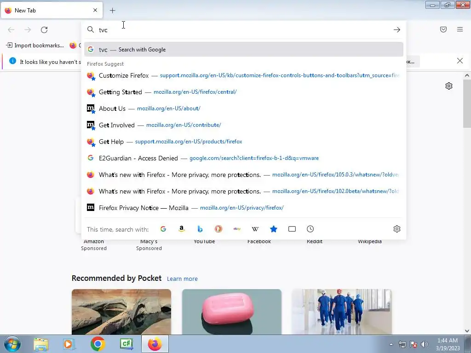
Task: Open the C# application on taskbar
Action: point(126,344)
